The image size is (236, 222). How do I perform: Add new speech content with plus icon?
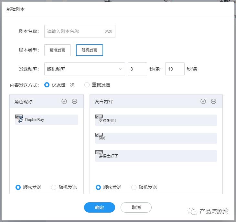203,101
